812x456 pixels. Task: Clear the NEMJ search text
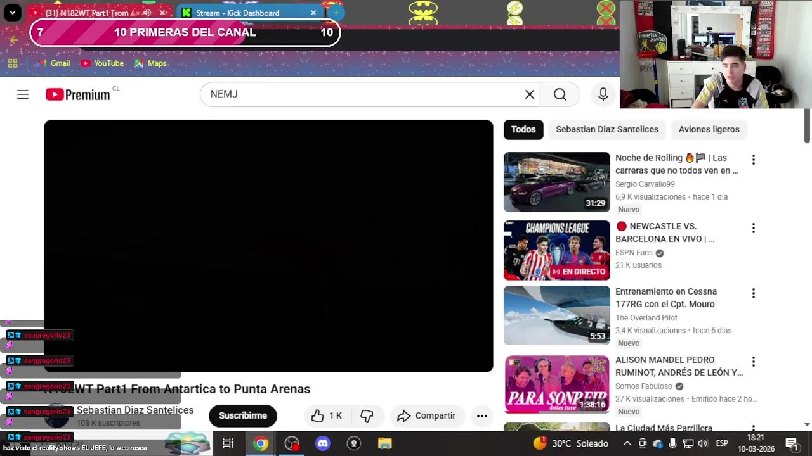(x=529, y=94)
